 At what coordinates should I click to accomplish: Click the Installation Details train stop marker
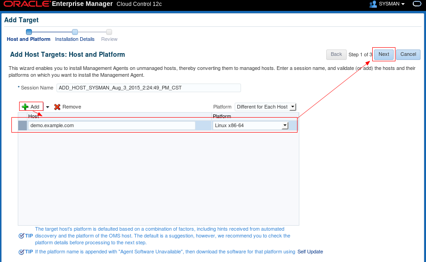(x=75, y=32)
